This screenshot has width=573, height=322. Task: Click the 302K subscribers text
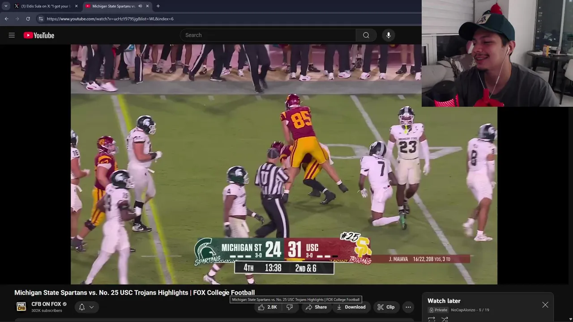pos(47,310)
